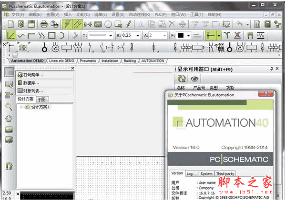This screenshot has width=286, height=202.
Task: Click the refresh icon in available window panel
Action: tap(182, 79)
